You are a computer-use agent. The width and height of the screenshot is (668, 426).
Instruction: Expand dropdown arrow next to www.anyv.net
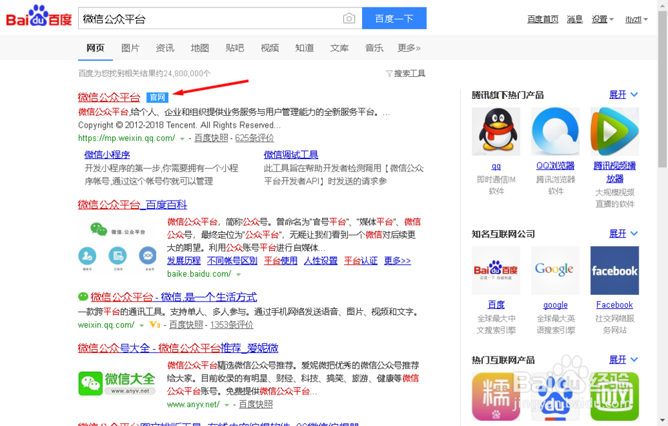coord(227,405)
